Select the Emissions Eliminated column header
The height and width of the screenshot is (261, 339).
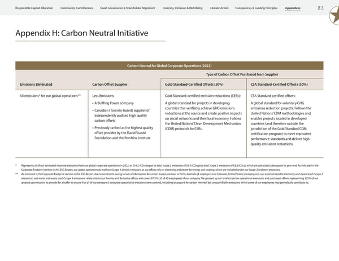(37, 84)
